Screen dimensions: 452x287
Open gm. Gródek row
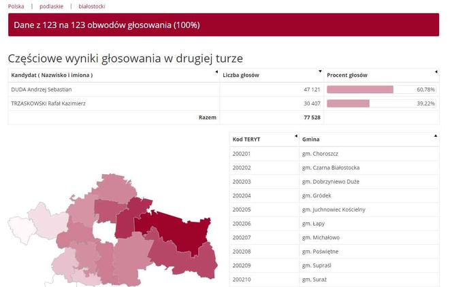point(334,196)
